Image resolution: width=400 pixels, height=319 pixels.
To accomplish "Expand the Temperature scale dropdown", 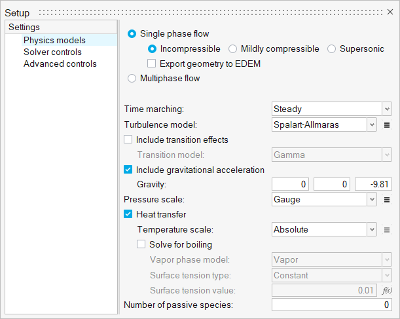I will (324, 230).
